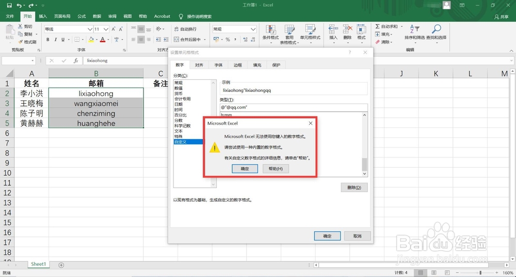Click the increase font size icon

114,29
